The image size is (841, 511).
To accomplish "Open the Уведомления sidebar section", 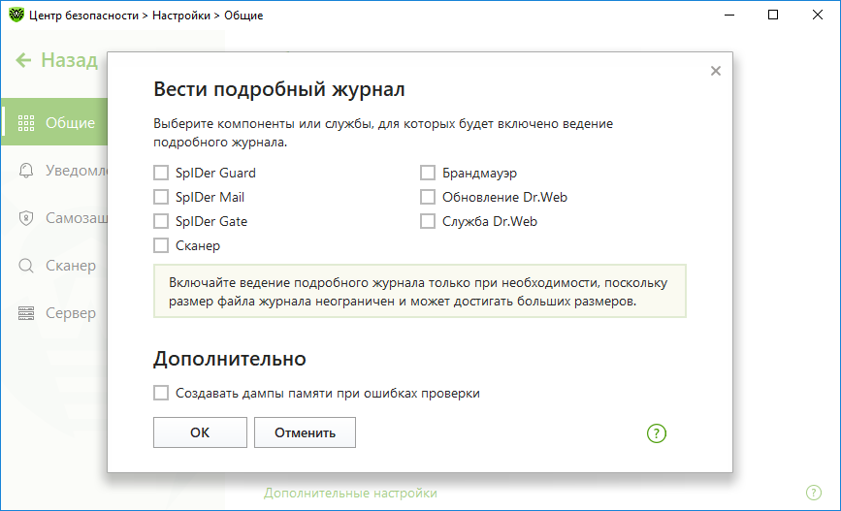I will 54,171.
